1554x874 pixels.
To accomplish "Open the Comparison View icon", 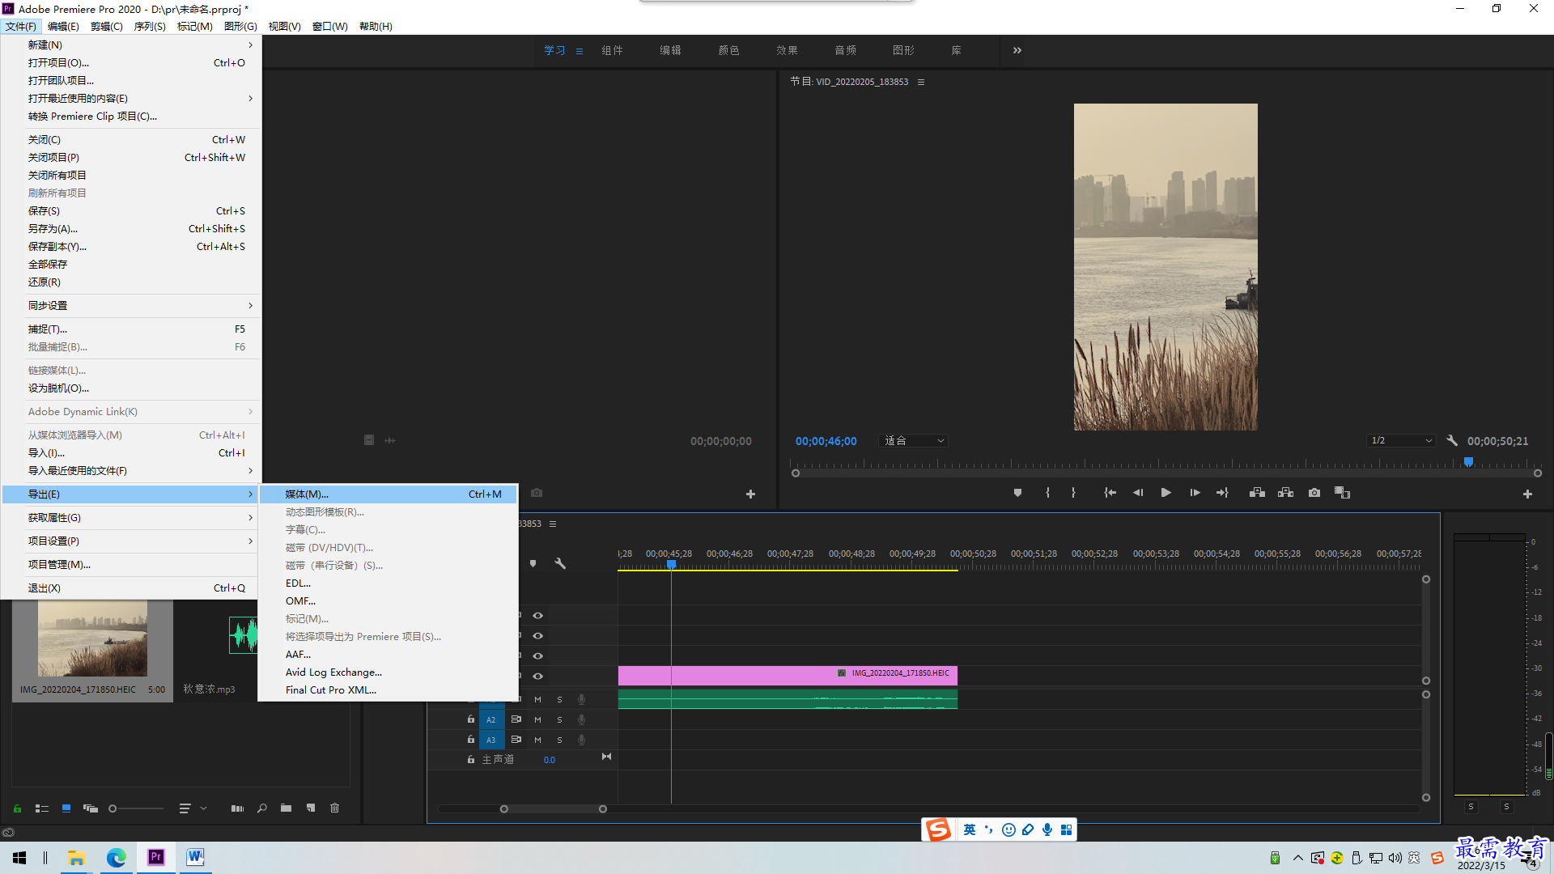I will [1342, 493].
